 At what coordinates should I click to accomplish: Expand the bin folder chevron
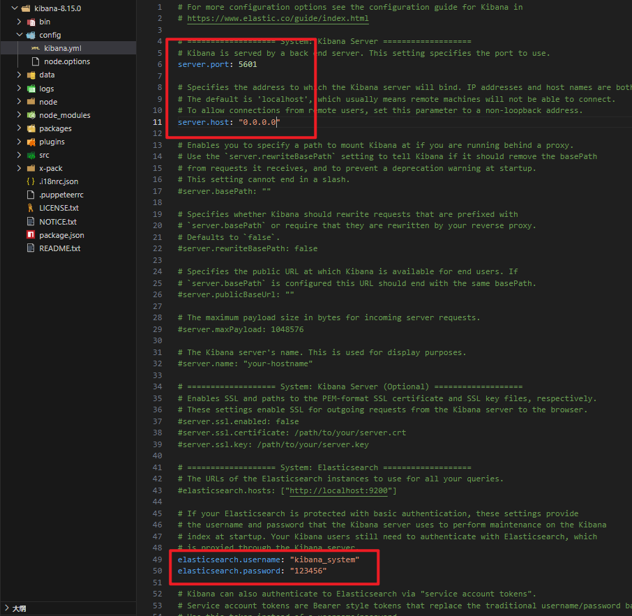coord(19,22)
